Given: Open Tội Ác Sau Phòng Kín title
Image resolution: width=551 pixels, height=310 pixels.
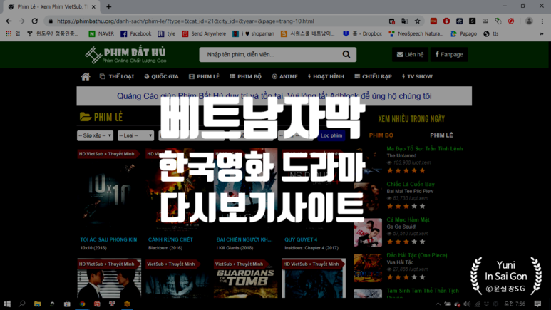Looking at the screenshot, I should coord(108,239).
